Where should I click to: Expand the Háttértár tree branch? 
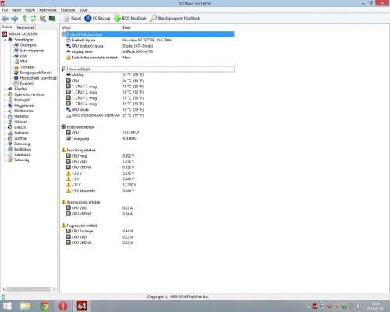coord(5,116)
